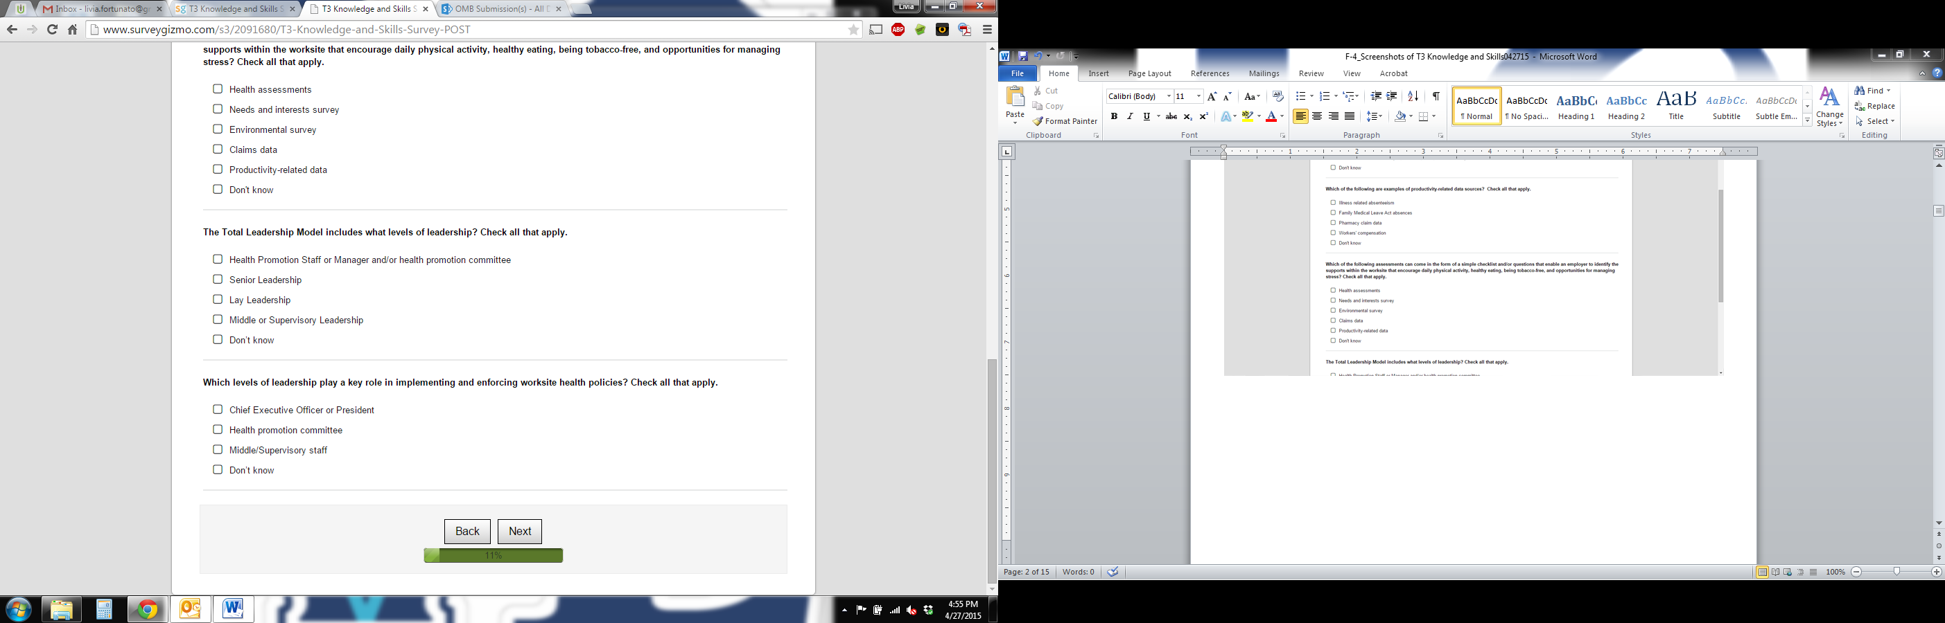Switch to Mailings ribbon tab
The width and height of the screenshot is (1945, 623).
coord(1264,73)
